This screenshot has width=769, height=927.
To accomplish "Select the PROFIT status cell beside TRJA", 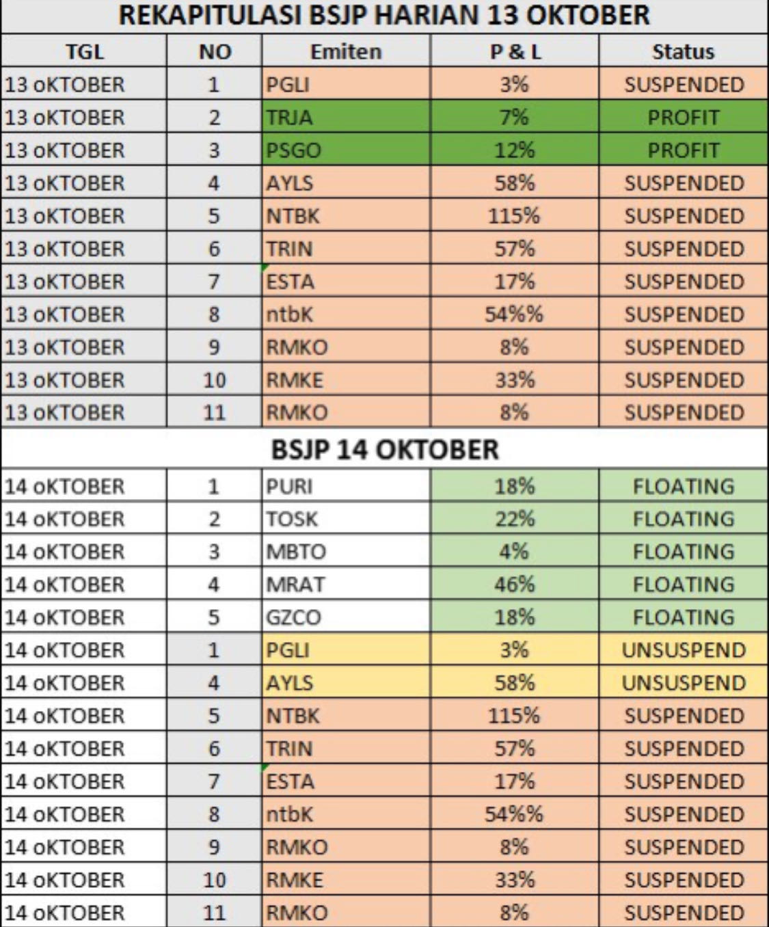I will tap(683, 117).
